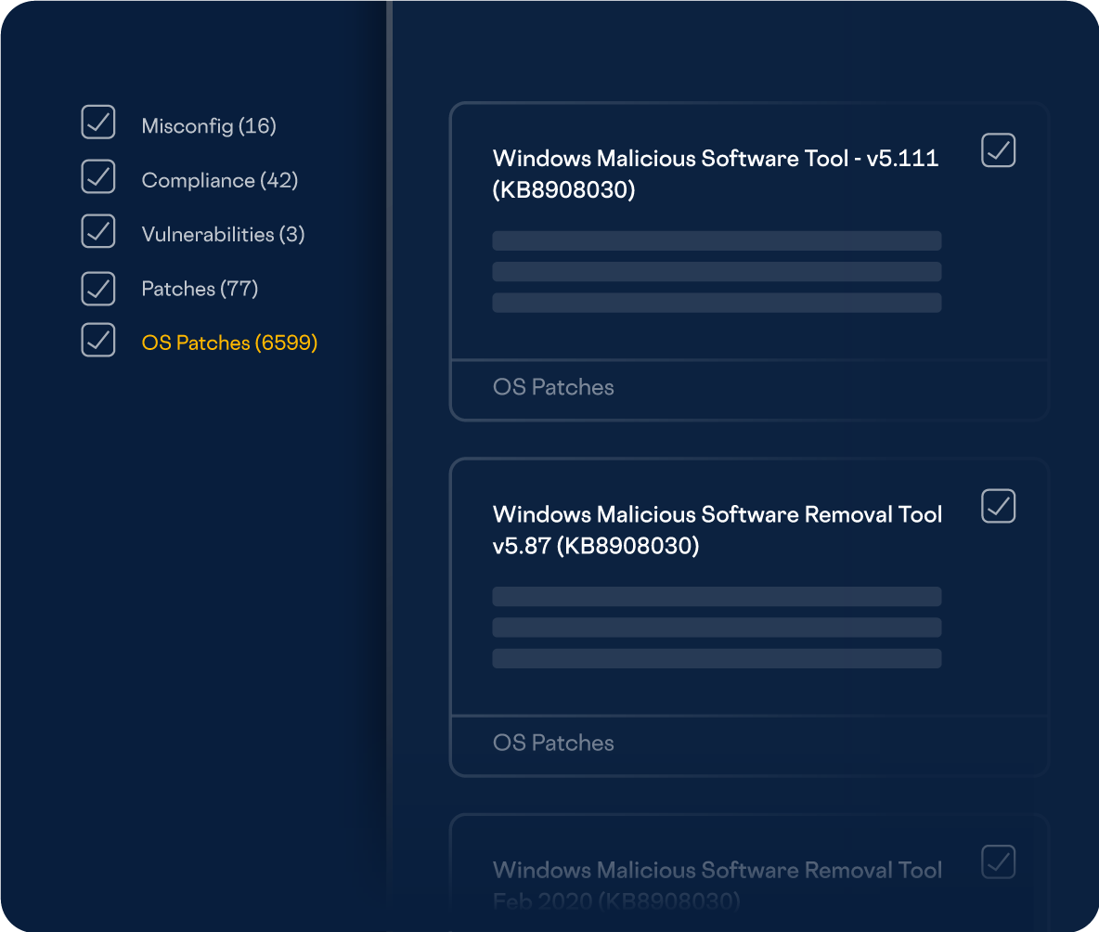Click the v5.87 card description placeholder

[717, 628]
